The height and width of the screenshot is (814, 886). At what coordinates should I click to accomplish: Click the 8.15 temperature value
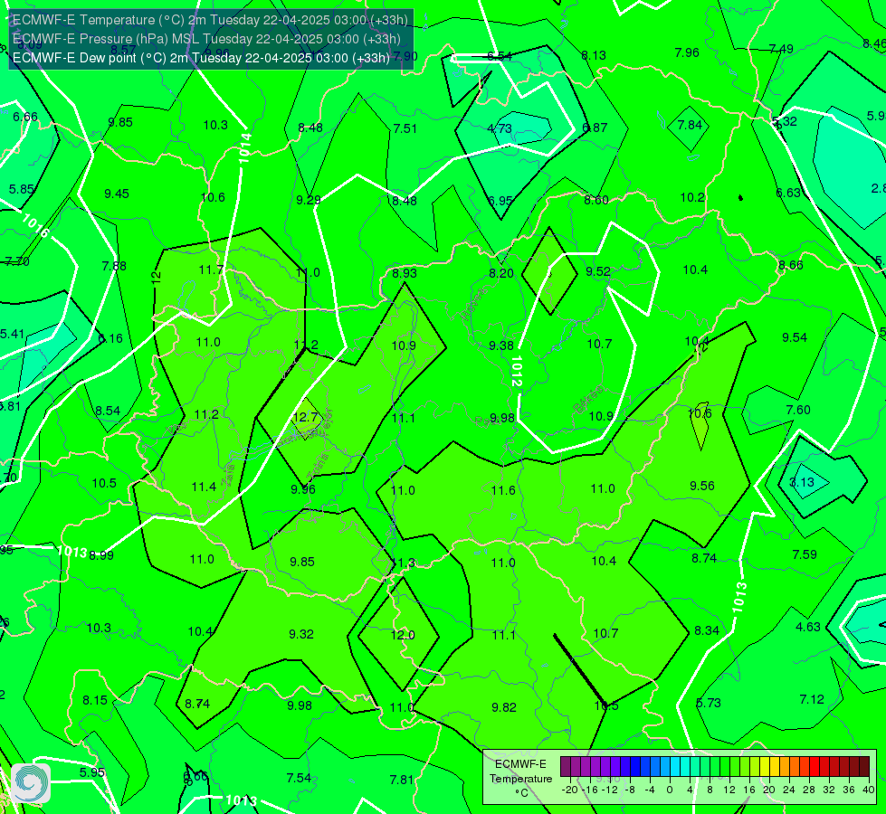(95, 700)
